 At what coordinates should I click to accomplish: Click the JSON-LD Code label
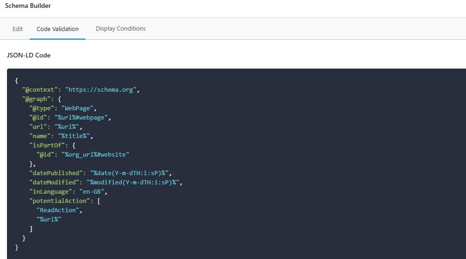pos(28,55)
